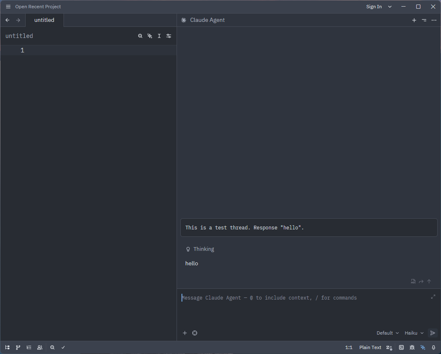Expand the message editor to full size
441x354 pixels.
coord(433,297)
